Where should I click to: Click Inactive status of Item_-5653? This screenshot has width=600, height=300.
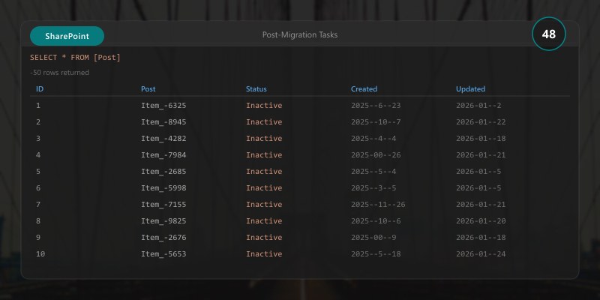(264, 253)
